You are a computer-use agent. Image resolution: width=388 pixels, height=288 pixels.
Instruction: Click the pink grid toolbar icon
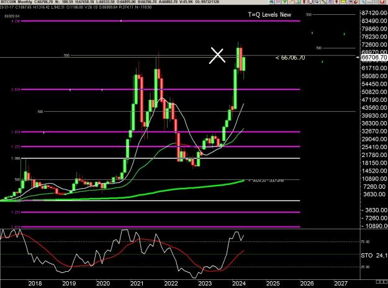(x=278, y=2)
